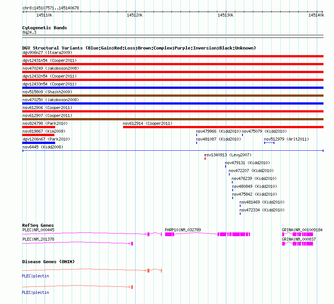The width and height of the screenshot is (334, 304).
Task: Select the nsv481469 (Kidd2010) label
Action: 262,202
